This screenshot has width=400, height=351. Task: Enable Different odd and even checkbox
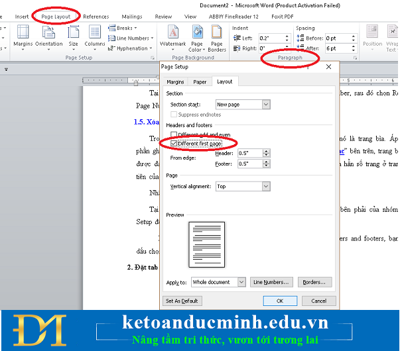(x=174, y=134)
